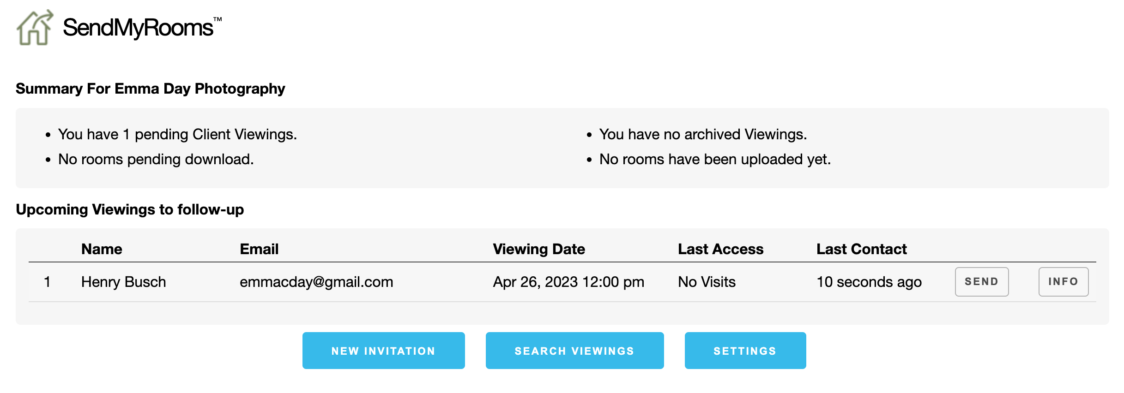Image resolution: width=1124 pixels, height=393 pixels.
Task: Click the Apr 26, 2023 viewing date
Action: (568, 282)
